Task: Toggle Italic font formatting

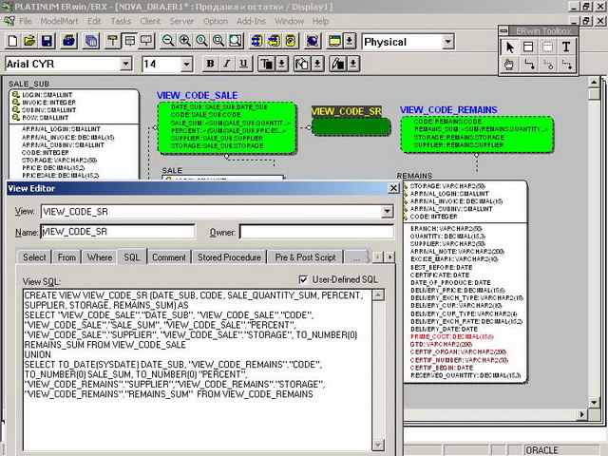Action: point(227,64)
